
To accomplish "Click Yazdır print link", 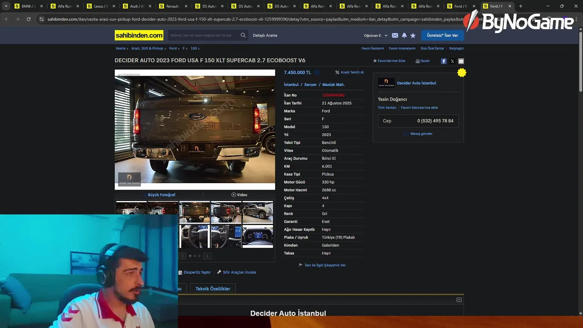I will click(x=423, y=61).
